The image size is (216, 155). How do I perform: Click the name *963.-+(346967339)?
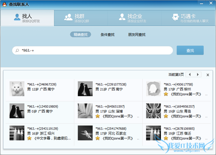pyautogui.click(x=42, y=84)
